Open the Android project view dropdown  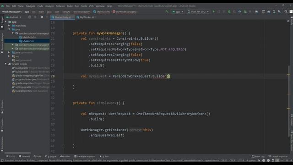tap(14, 17)
